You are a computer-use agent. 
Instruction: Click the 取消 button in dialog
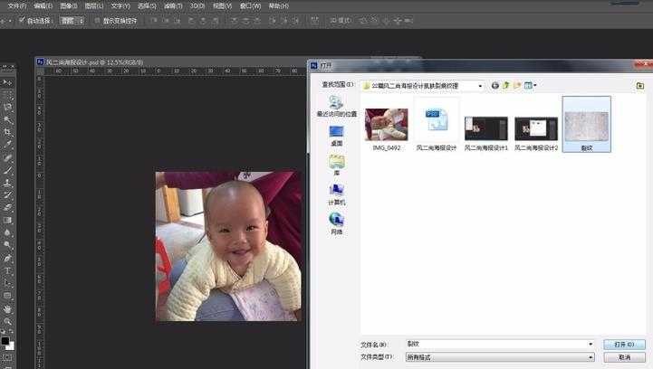(x=624, y=357)
